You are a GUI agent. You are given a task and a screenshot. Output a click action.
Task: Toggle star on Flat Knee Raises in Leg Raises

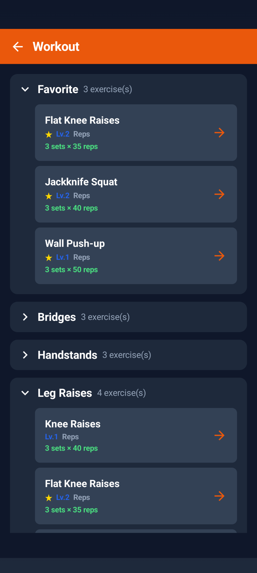49,498
